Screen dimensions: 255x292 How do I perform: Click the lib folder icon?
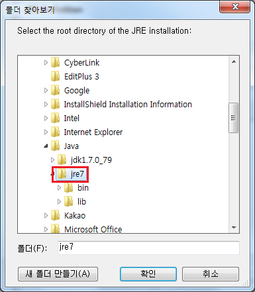coord(68,201)
